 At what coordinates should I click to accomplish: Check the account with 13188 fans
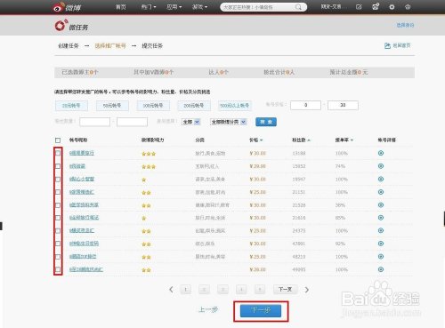[x=58, y=153]
